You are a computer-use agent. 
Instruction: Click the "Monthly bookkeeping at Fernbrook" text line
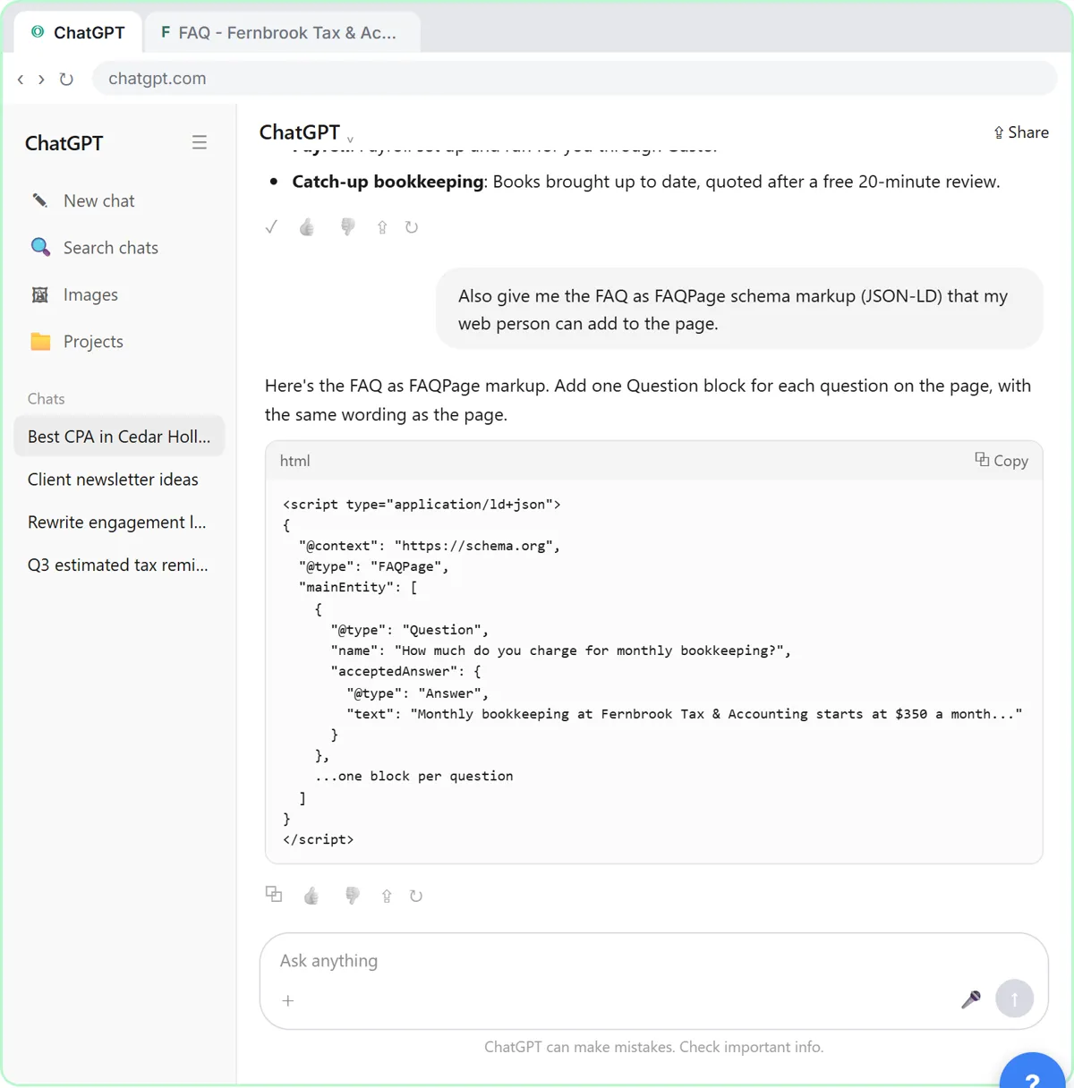coord(685,714)
